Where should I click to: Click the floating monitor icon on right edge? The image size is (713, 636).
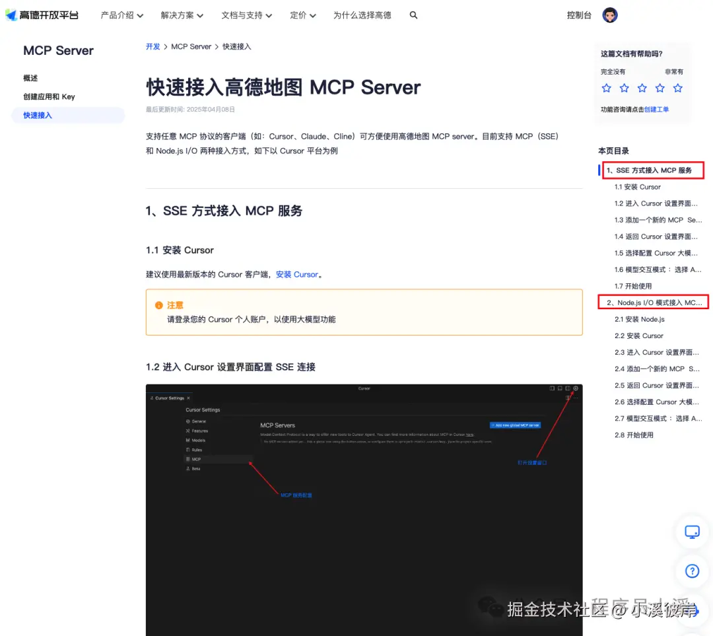(691, 532)
